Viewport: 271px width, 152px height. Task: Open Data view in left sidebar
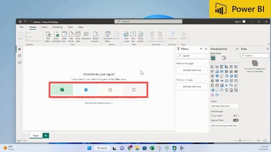point(19,56)
